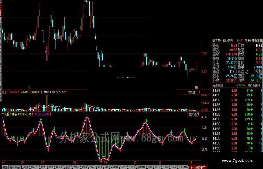Select the KDJ indicator tab

click(x=43, y=167)
